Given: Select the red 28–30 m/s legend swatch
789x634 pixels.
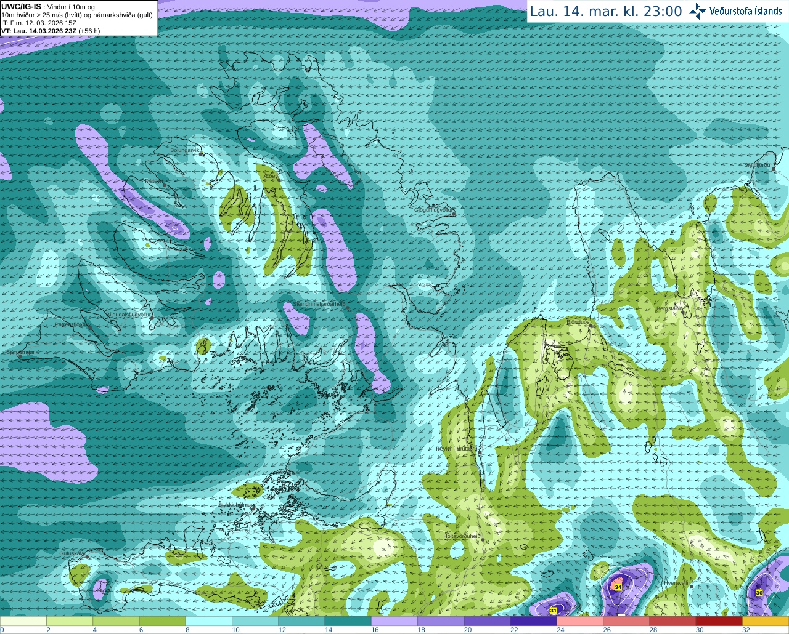Looking at the screenshot, I should (x=672, y=621).
